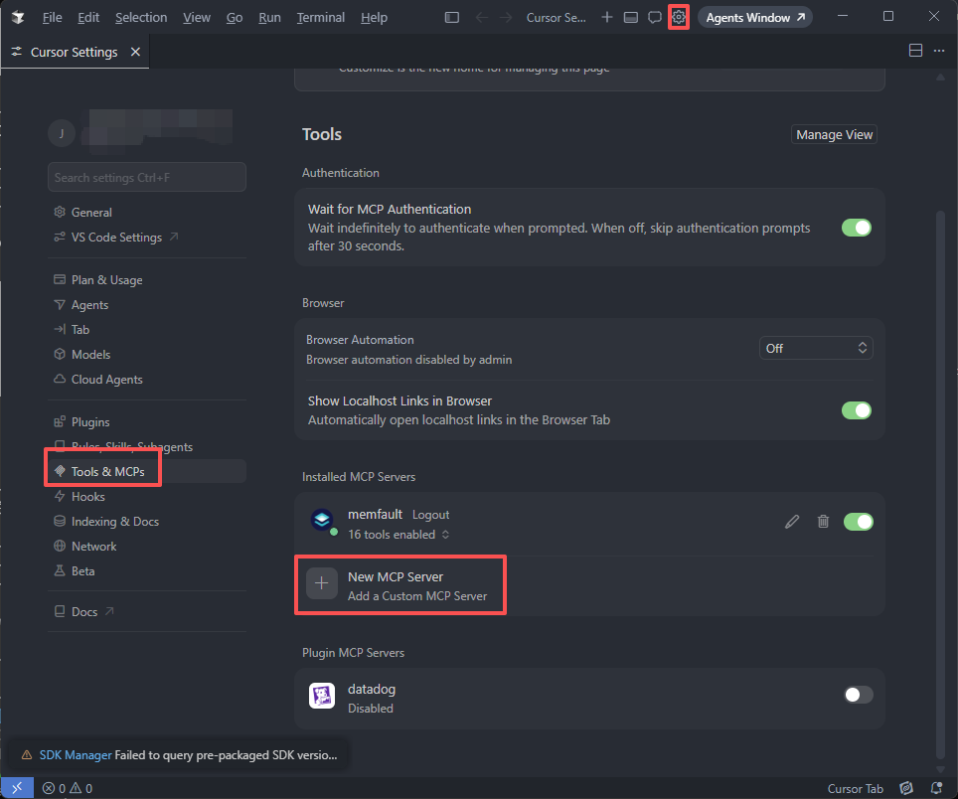
Task: Open the Agents Window button
Action: (x=755, y=17)
